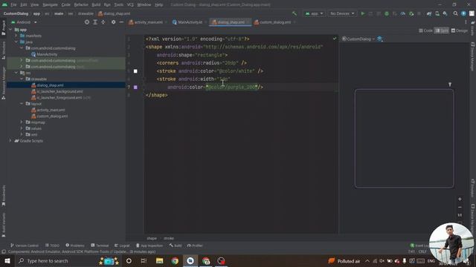
Task: Open Device Manager icon in top toolbar
Action: 437,13
